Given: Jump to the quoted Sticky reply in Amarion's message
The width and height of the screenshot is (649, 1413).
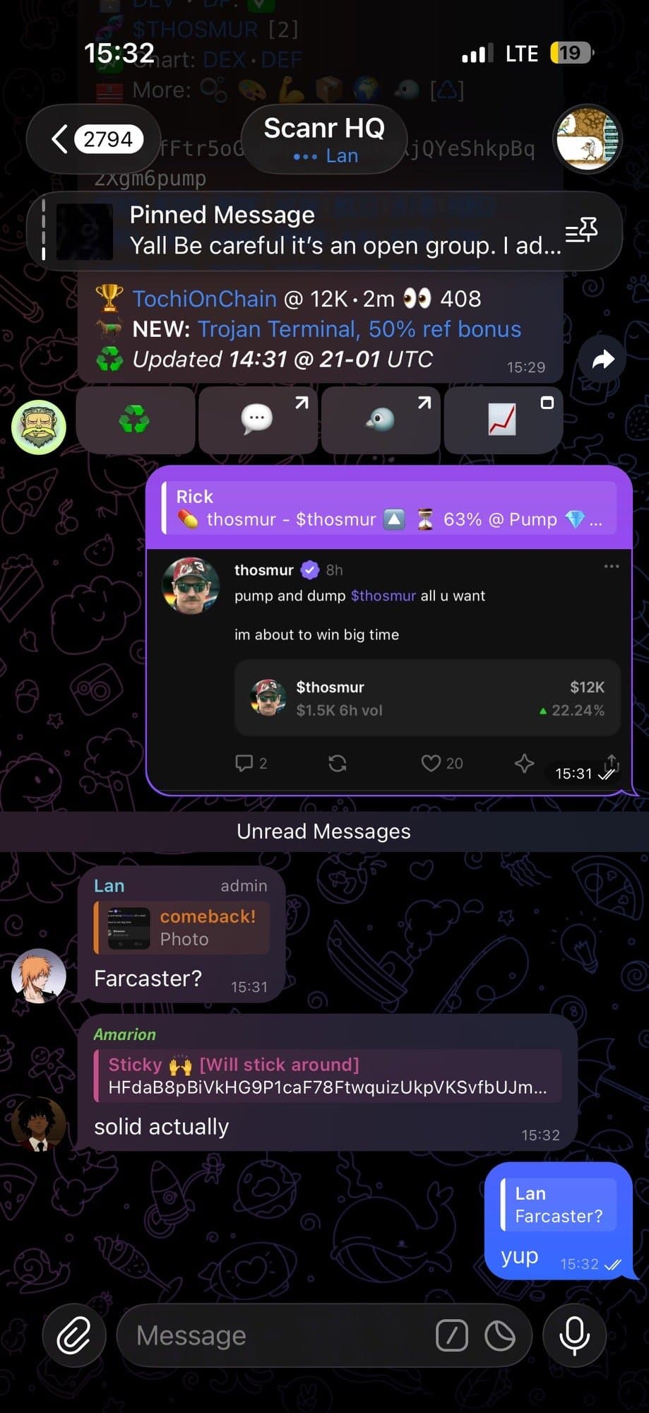Looking at the screenshot, I should (x=328, y=1076).
